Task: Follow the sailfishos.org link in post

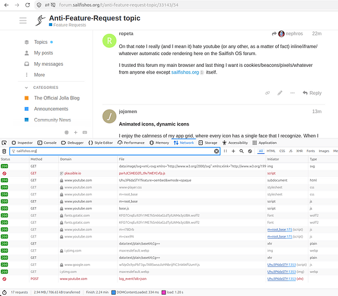Action: [185, 72]
